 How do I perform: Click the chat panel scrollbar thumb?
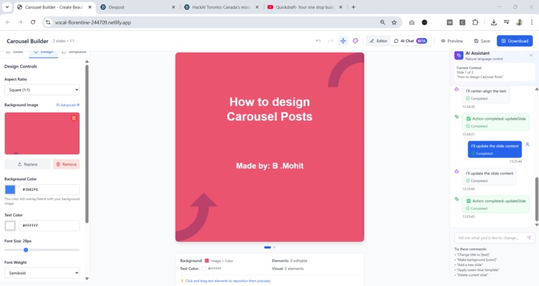536,199
